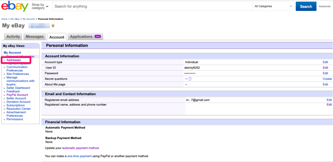This screenshot has width=333, height=162.
Task: Click the Automatic Payment Method label
Action: (x=65, y=128)
